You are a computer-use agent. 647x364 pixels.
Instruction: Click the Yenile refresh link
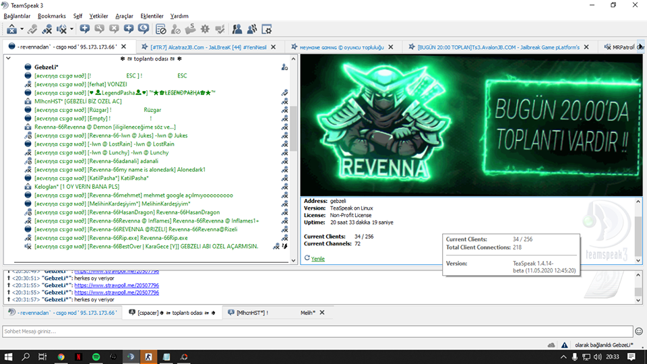coord(317,259)
